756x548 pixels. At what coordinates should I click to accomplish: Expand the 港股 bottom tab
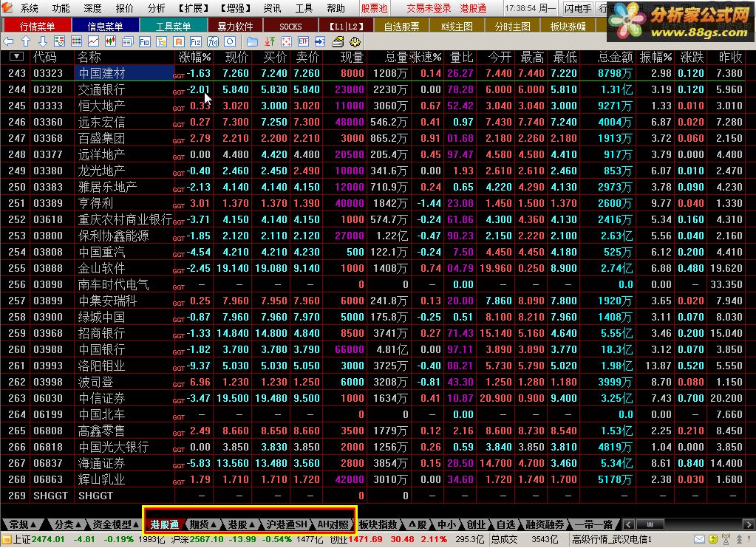click(241, 524)
